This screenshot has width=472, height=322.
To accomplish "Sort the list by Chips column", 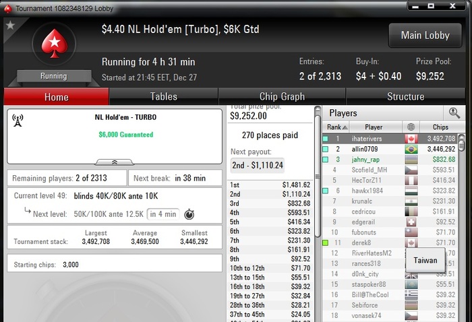I will [440, 127].
